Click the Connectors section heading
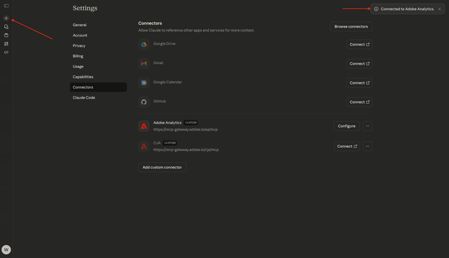Image resolution: width=449 pixels, height=258 pixels. coord(150,23)
